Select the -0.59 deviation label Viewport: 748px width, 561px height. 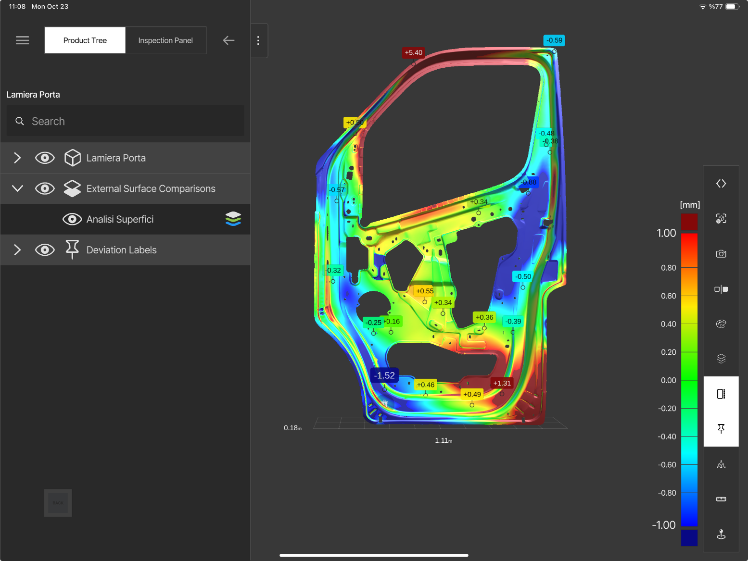(x=555, y=40)
